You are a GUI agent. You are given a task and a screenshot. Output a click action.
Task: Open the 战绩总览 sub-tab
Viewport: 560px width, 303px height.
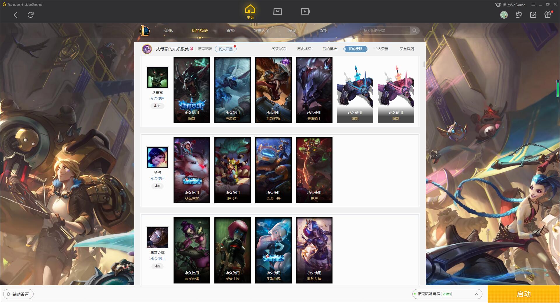[x=279, y=49]
